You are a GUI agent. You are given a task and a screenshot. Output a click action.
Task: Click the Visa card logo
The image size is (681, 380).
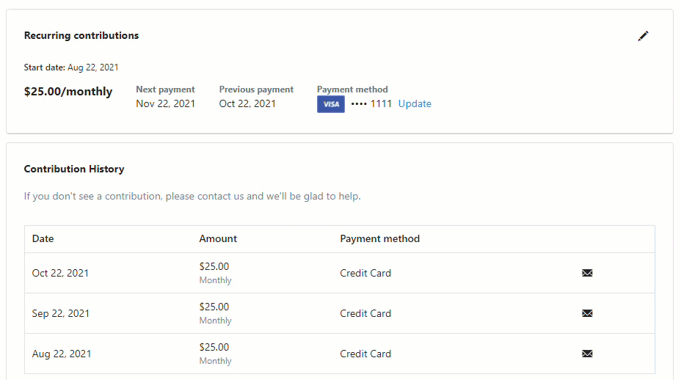(331, 104)
